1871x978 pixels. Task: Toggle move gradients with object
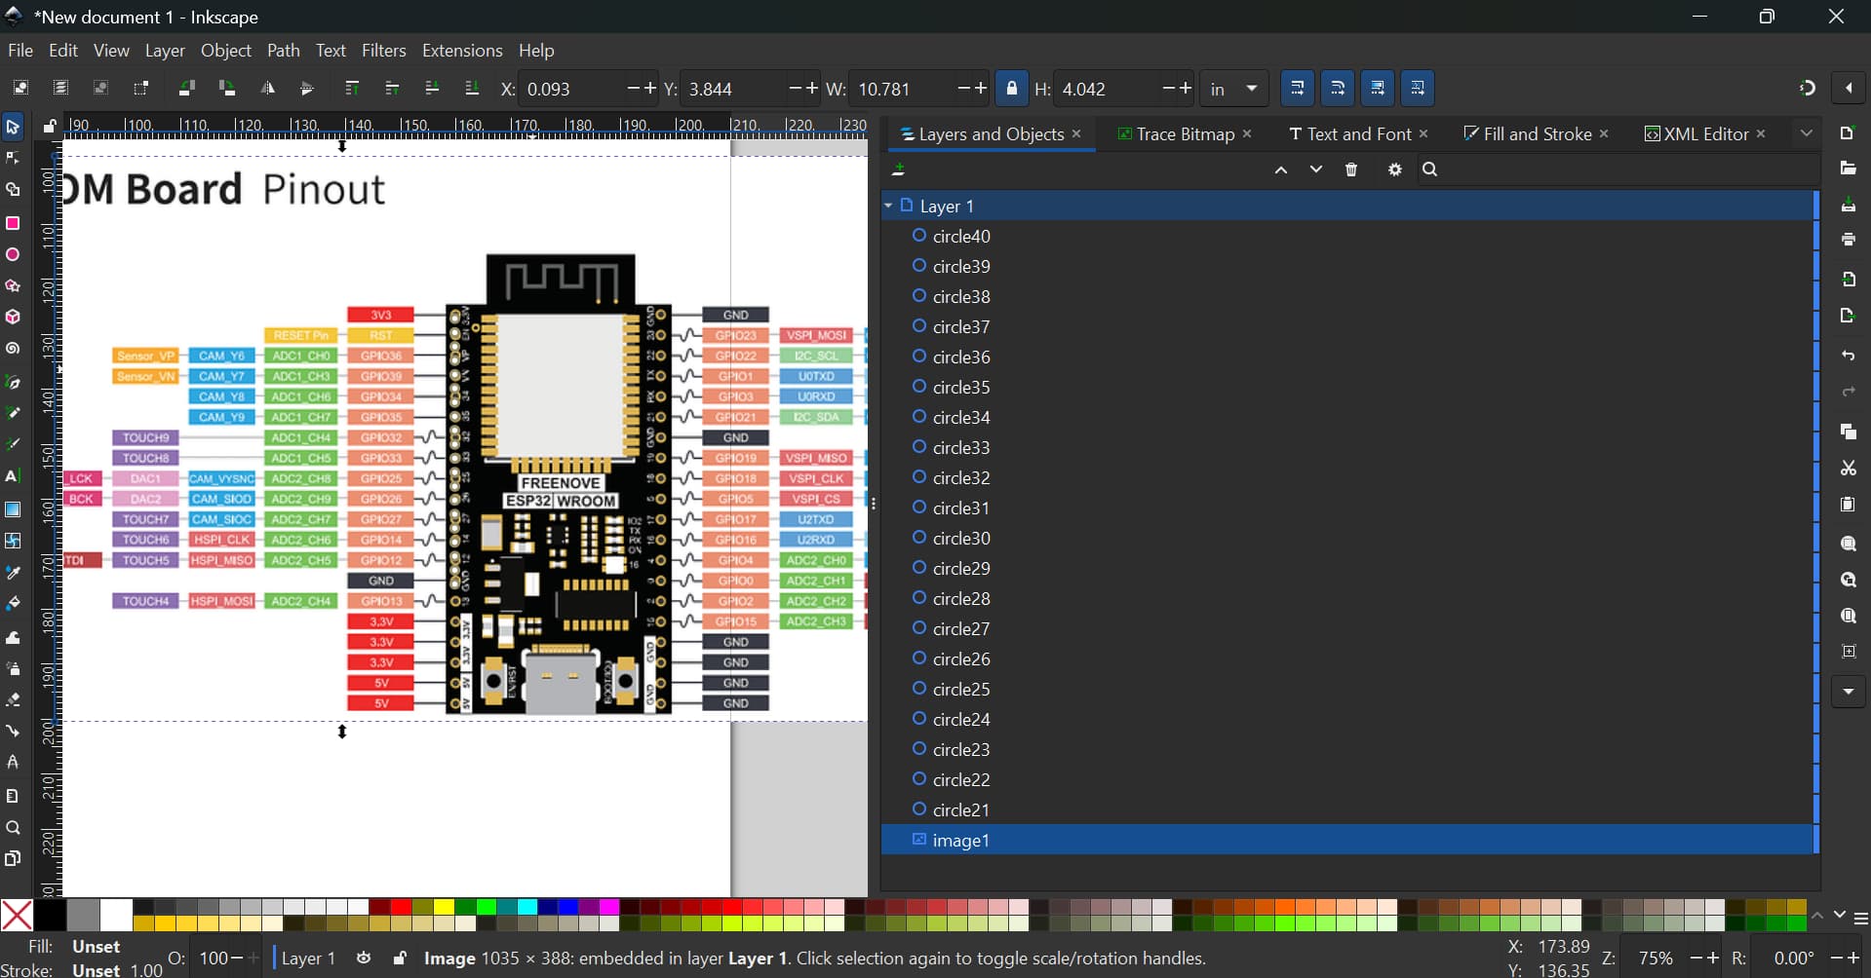[x=1378, y=89]
